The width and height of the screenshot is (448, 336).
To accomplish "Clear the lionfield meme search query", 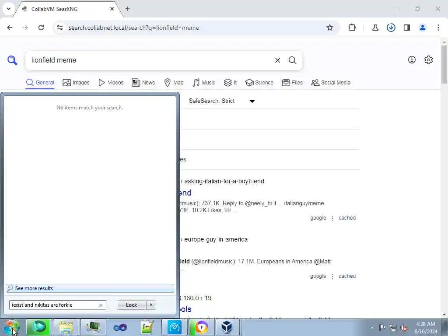I will coord(277,60).
